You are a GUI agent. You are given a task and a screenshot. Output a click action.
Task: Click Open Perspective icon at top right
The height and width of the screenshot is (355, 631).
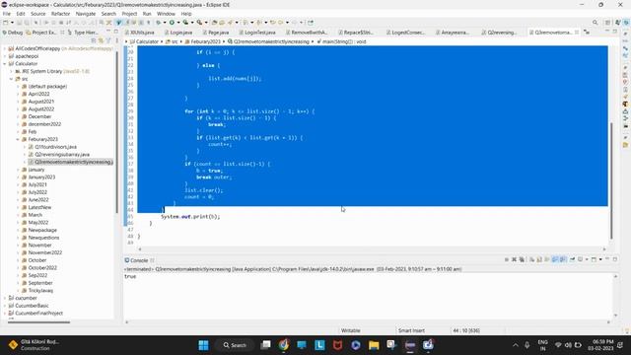click(x=607, y=23)
